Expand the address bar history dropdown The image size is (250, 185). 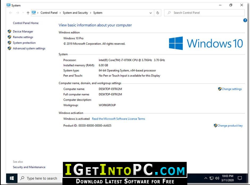pos(151,13)
